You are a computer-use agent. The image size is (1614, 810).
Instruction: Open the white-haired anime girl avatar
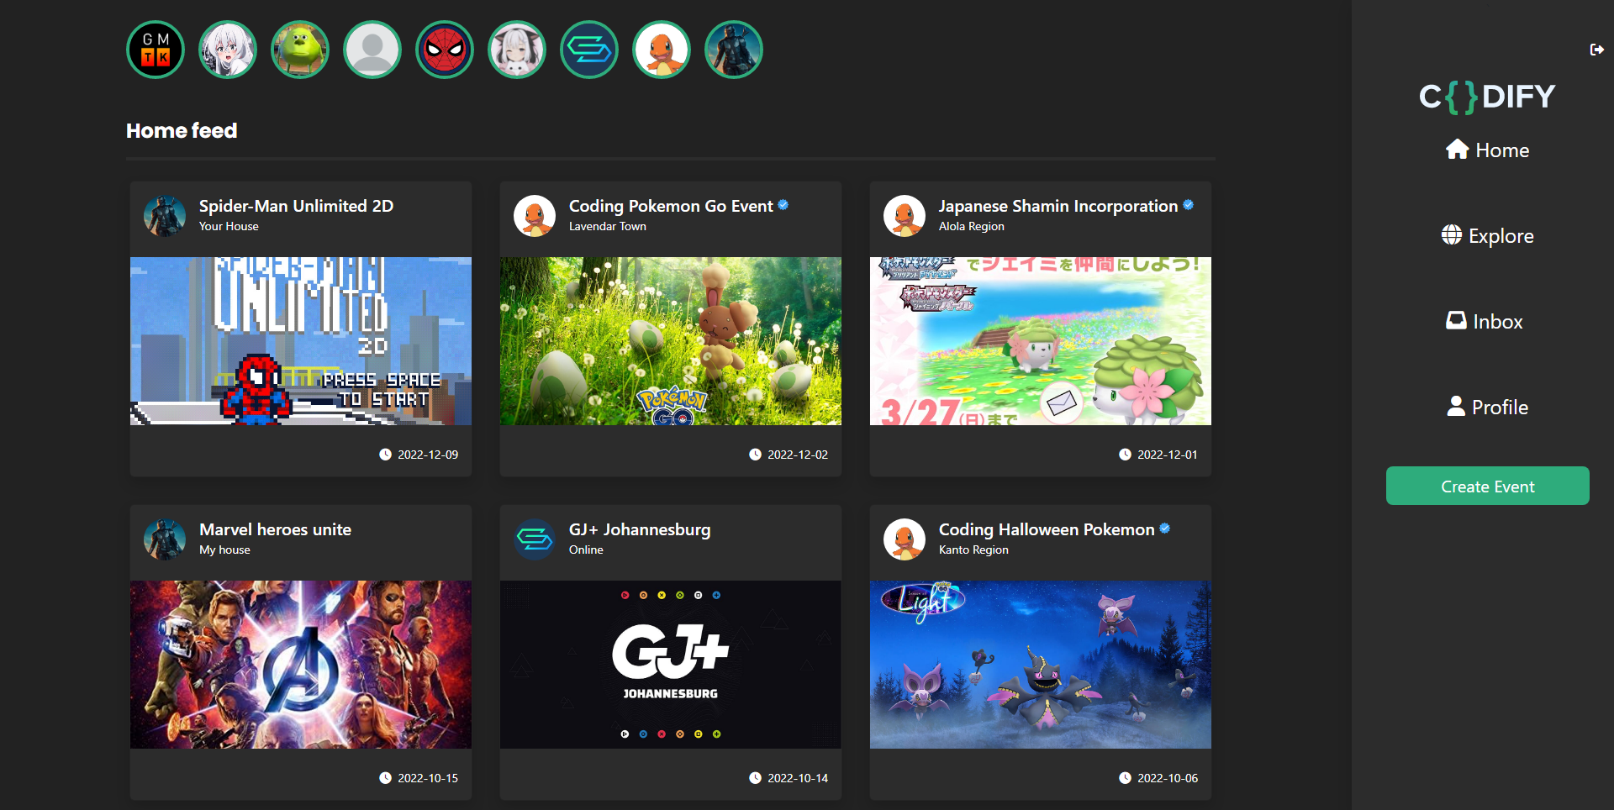pos(228,50)
